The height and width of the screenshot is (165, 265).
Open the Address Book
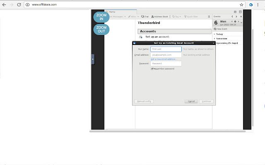(x=159, y=16)
